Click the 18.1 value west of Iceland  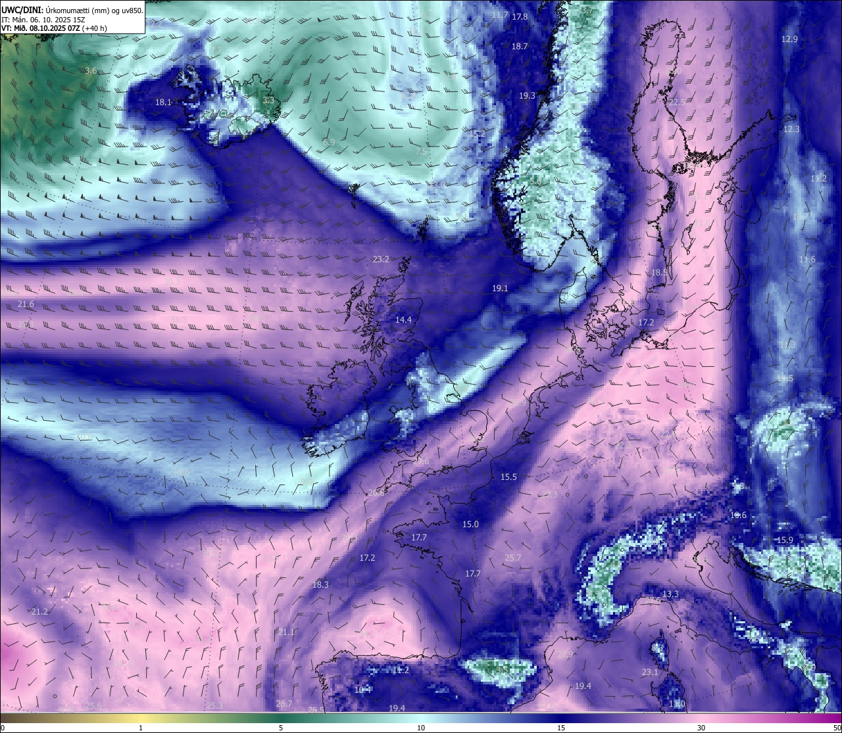[x=163, y=102]
